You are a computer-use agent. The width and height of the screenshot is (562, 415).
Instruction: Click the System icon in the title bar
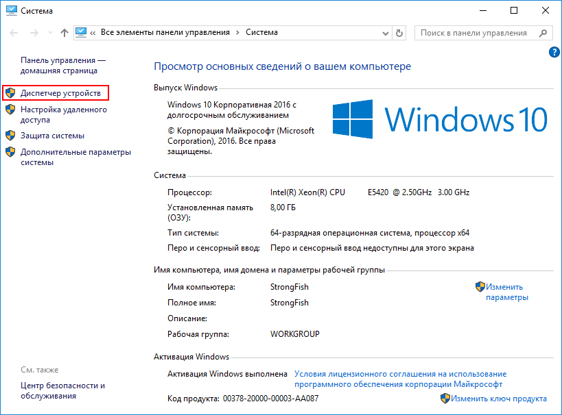tap(12, 11)
